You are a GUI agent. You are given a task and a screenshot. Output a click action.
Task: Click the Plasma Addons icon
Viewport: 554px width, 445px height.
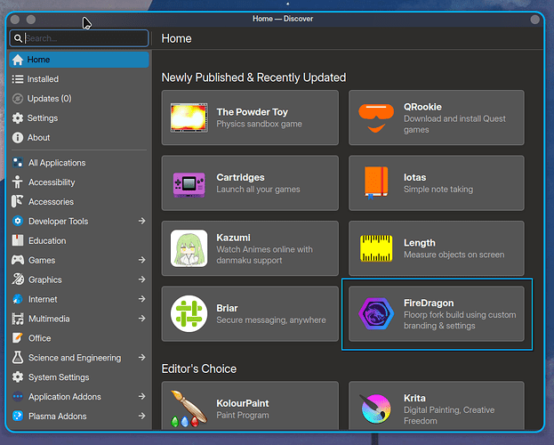click(x=18, y=416)
